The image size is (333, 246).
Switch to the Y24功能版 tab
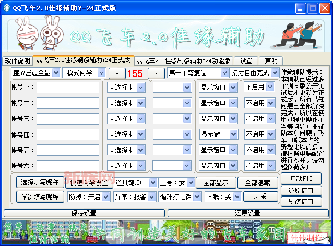click(184, 61)
